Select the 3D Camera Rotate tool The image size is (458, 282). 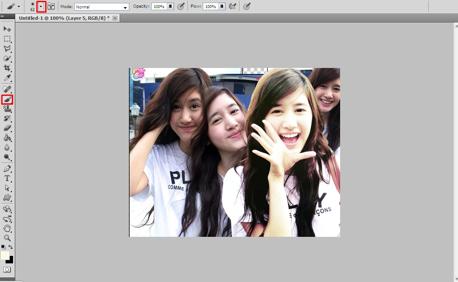click(x=7, y=219)
